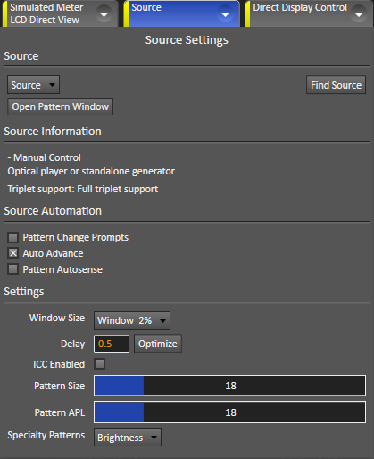This screenshot has width=374, height=459.
Task: Open the Simulated Meter tab dropdown arrow
Action: [x=104, y=14]
